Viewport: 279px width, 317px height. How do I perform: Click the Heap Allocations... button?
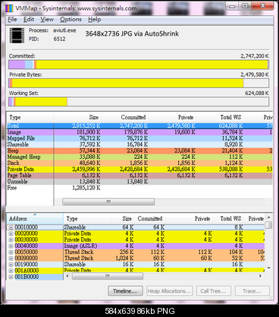point(169,291)
